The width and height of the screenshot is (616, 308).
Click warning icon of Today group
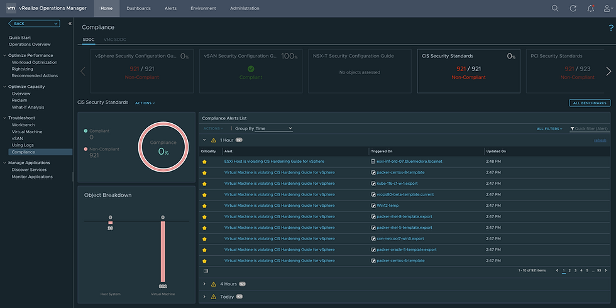pos(214,297)
